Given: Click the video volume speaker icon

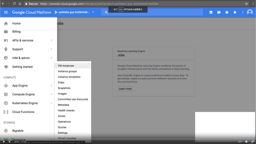Looking at the screenshot, I should point(9,142).
